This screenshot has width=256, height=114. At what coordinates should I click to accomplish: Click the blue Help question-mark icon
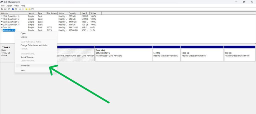point(13,9)
